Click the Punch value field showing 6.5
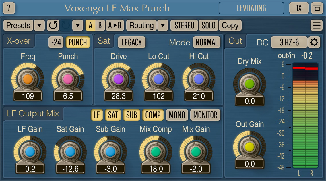 point(68,96)
